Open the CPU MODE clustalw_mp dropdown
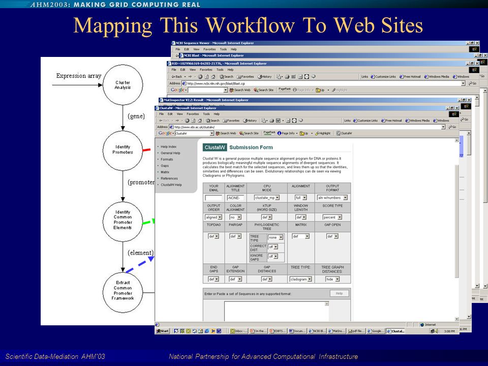 [x=267, y=198]
